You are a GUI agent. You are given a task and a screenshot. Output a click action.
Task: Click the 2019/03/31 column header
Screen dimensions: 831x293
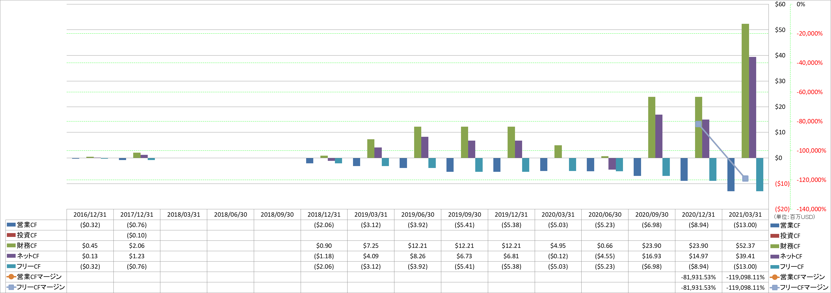tap(371, 214)
